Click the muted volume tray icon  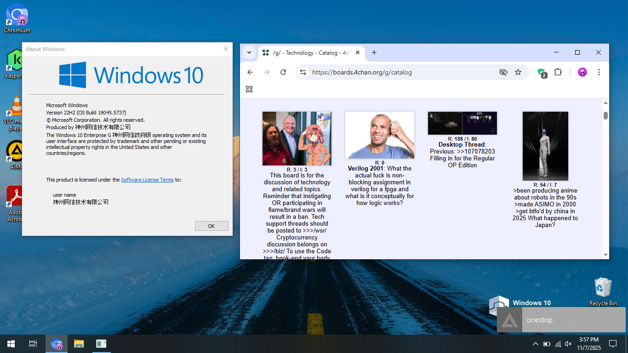pos(568,344)
